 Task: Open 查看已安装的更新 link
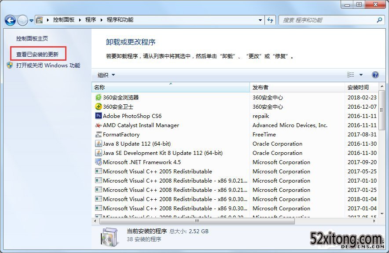(x=37, y=54)
